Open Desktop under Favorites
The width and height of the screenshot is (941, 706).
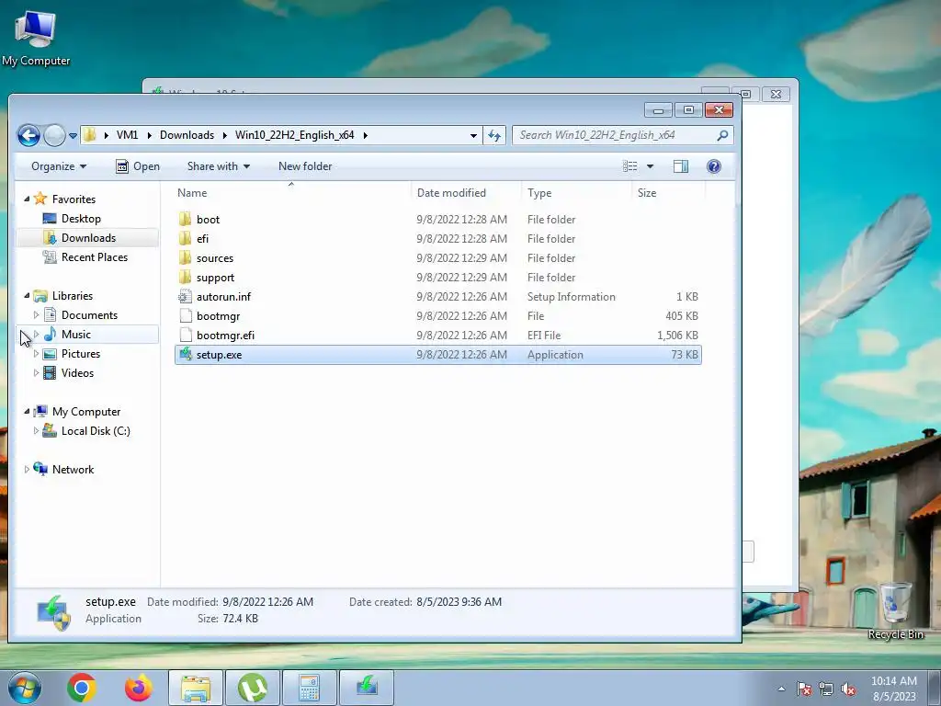[81, 219]
